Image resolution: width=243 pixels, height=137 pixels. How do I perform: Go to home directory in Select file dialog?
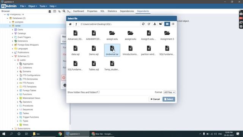70,24
